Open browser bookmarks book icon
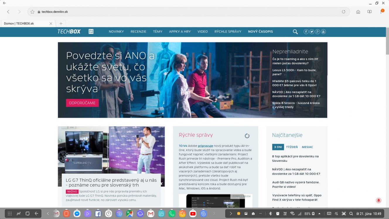Viewport: 389px width, 219px height. click(x=370, y=12)
